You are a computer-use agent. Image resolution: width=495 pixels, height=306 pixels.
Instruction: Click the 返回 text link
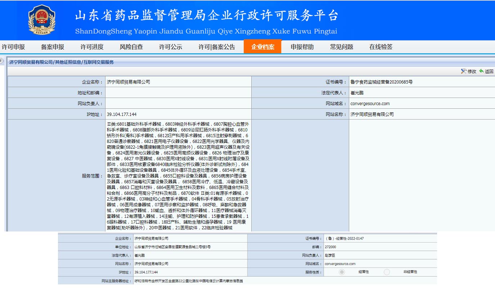[489, 72]
